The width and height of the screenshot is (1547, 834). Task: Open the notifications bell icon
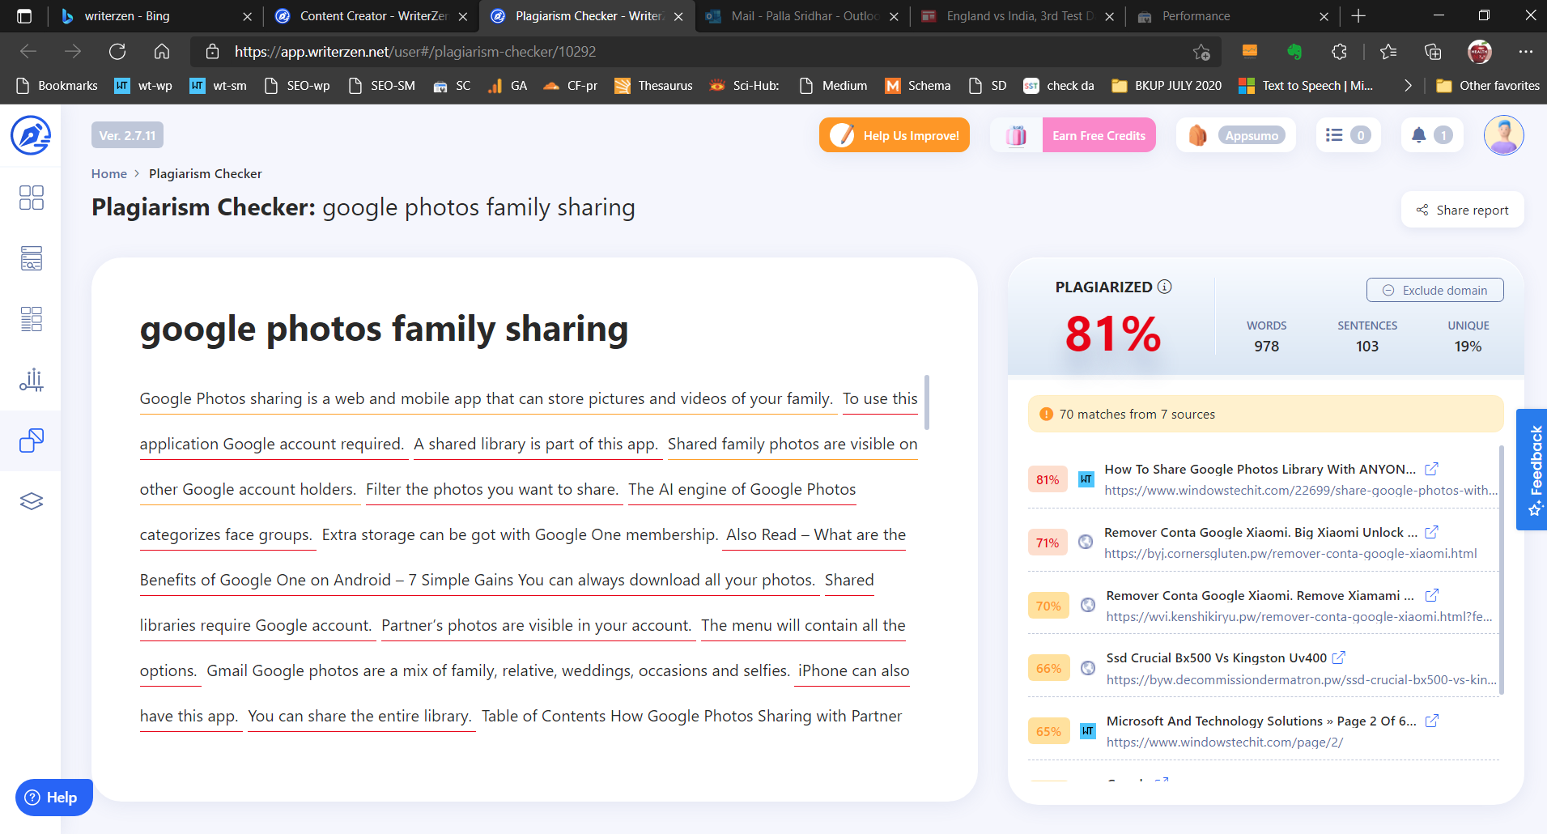[1418, 135]
